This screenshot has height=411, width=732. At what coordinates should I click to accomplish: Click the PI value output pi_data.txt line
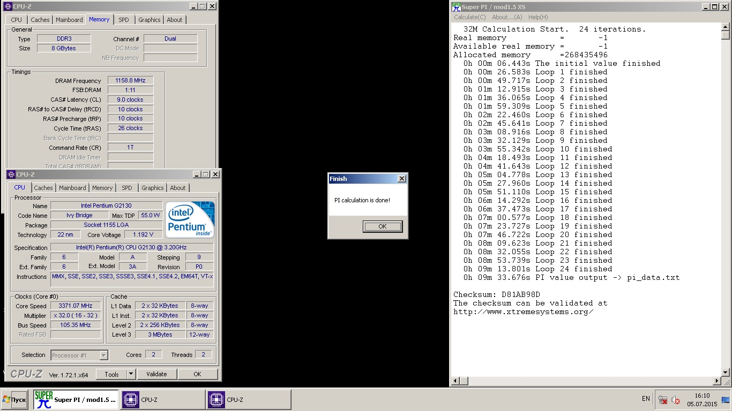pyautogui.click(x=572, y=277)
